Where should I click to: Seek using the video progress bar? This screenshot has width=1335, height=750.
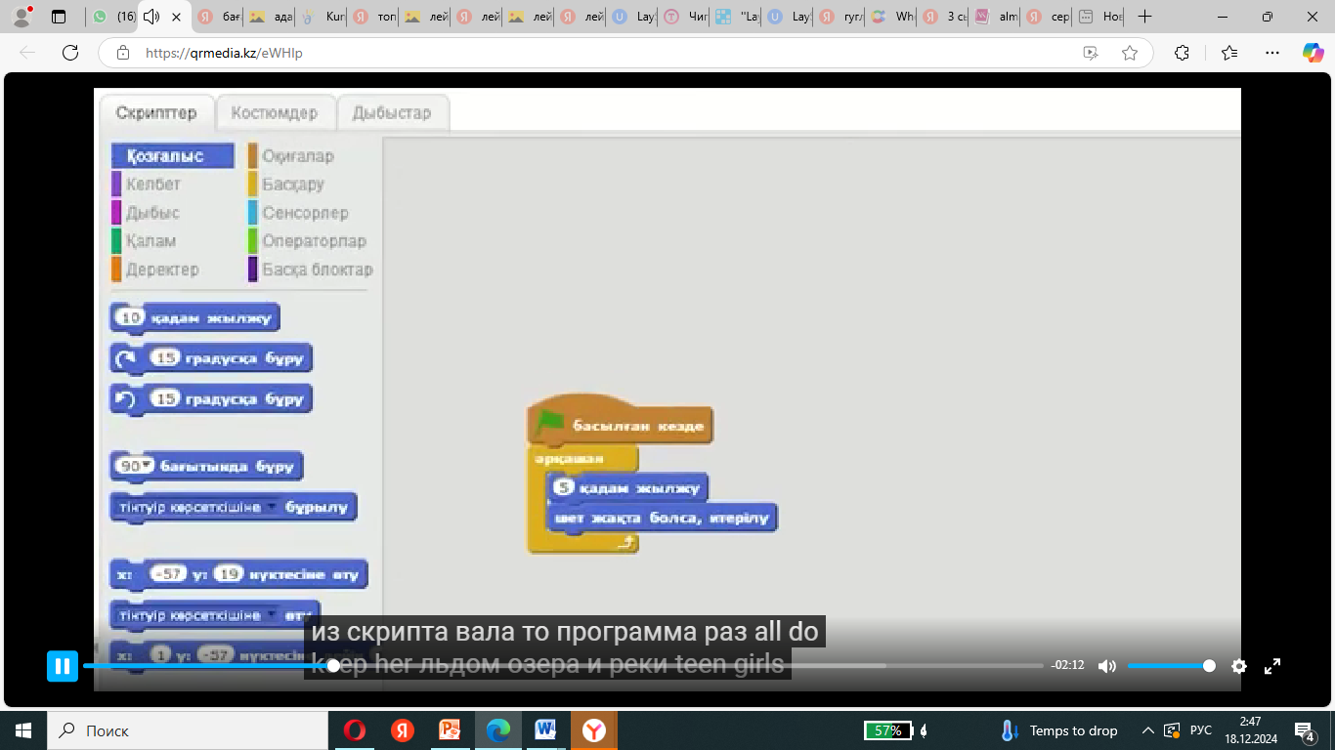point(563,666)
